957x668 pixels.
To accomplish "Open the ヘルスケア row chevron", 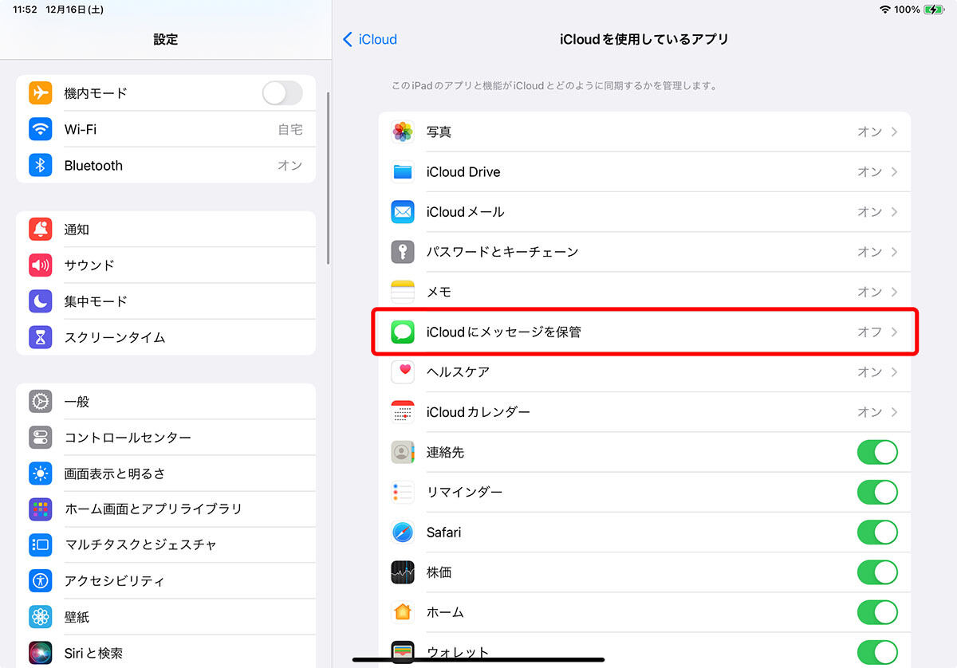I will click(x=894, y=372).
